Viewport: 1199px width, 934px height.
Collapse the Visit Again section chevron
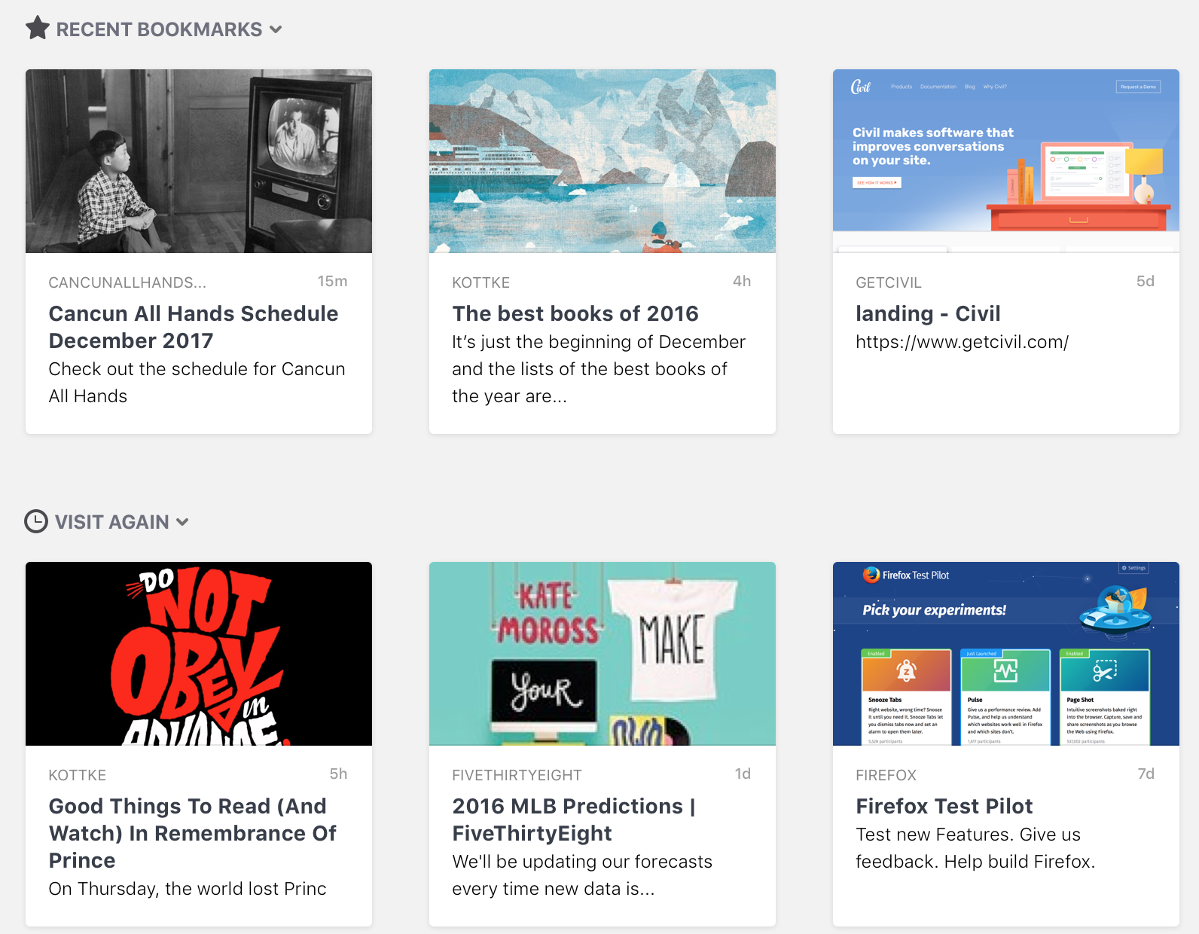pos(182,522)
